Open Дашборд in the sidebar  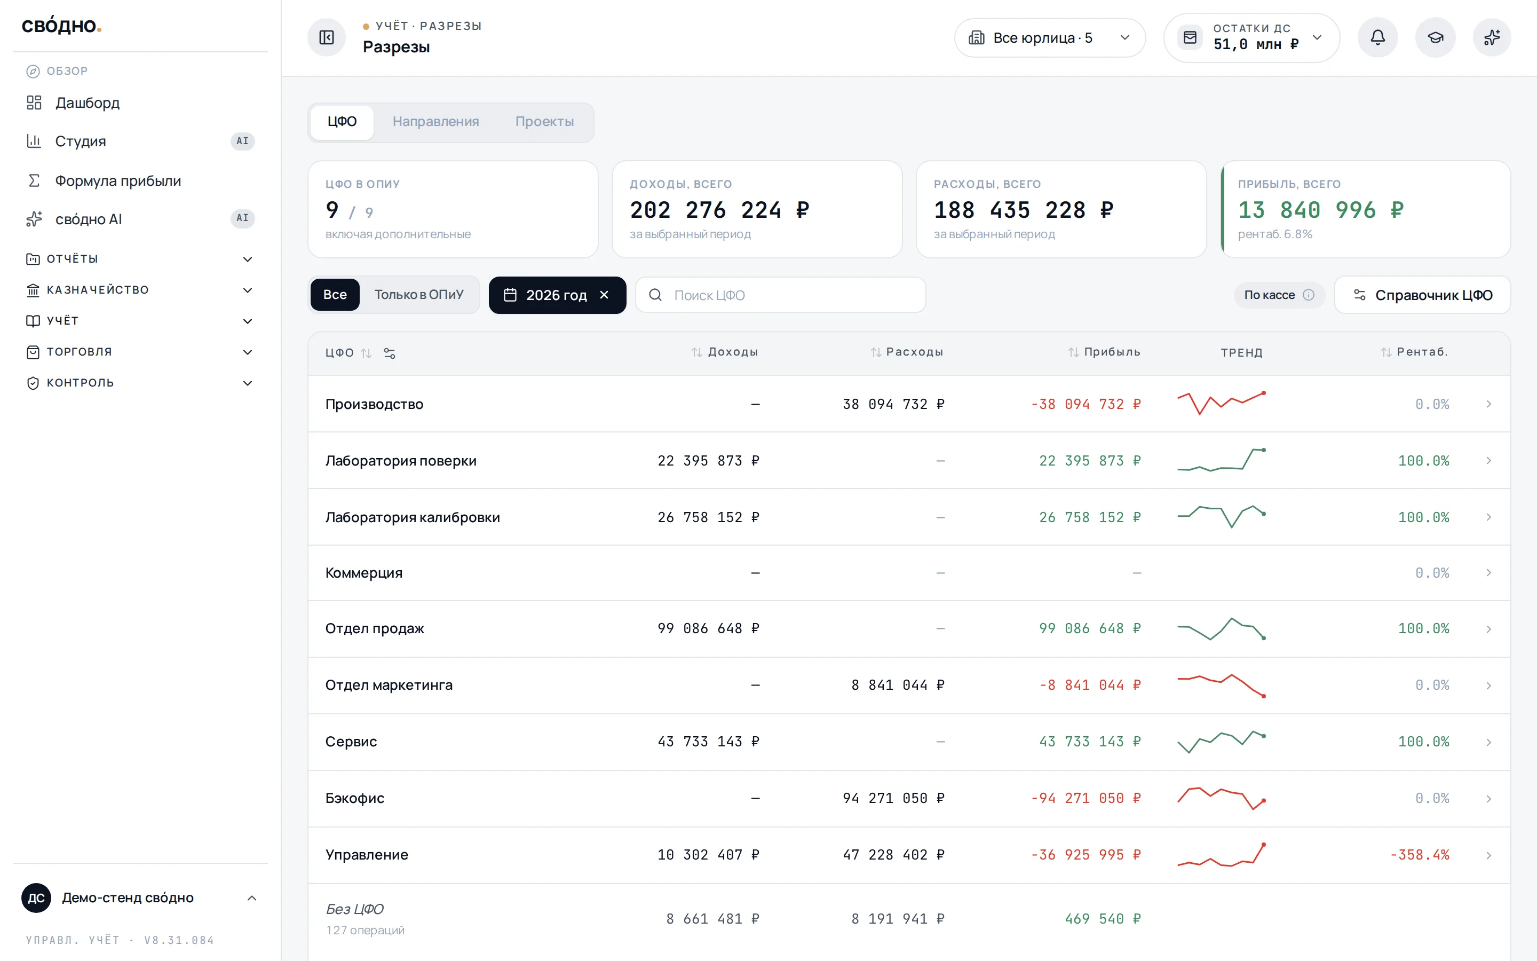140,103
